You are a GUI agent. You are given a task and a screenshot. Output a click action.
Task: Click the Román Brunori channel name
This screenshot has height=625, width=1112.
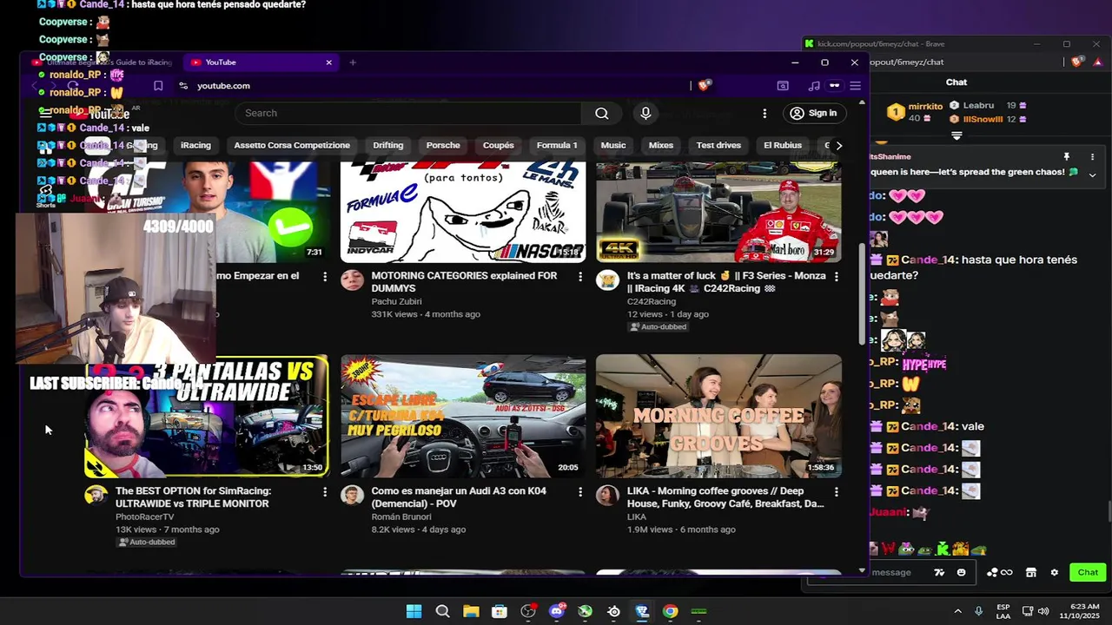pos(401,516)
